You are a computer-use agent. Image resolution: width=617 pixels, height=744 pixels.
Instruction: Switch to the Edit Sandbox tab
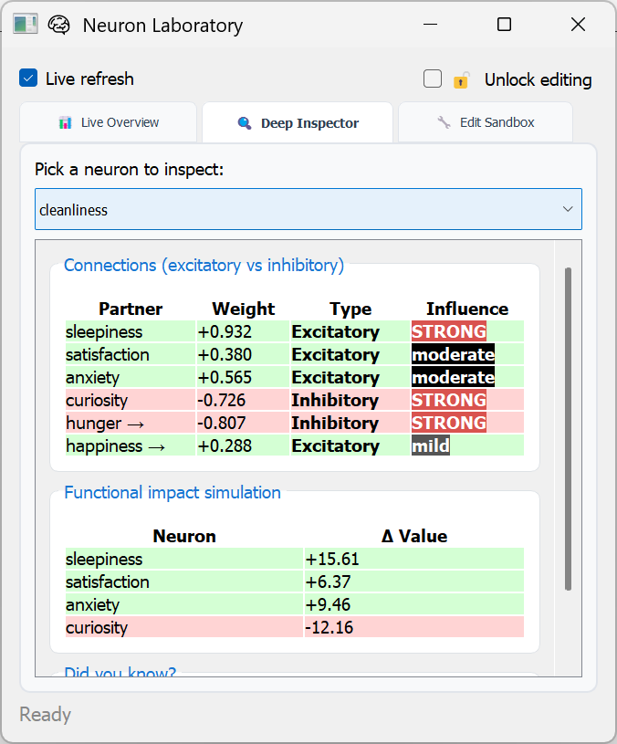[x=485, y=121]
